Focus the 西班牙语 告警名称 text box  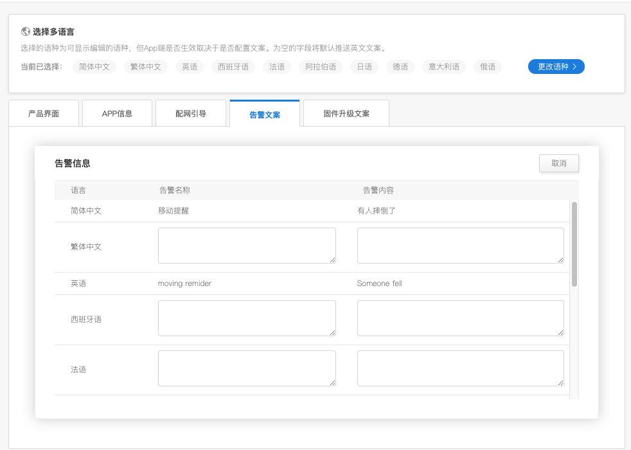coord(247,318)
